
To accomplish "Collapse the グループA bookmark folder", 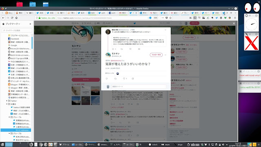I will pyautogui.click(x=9, y=117).
